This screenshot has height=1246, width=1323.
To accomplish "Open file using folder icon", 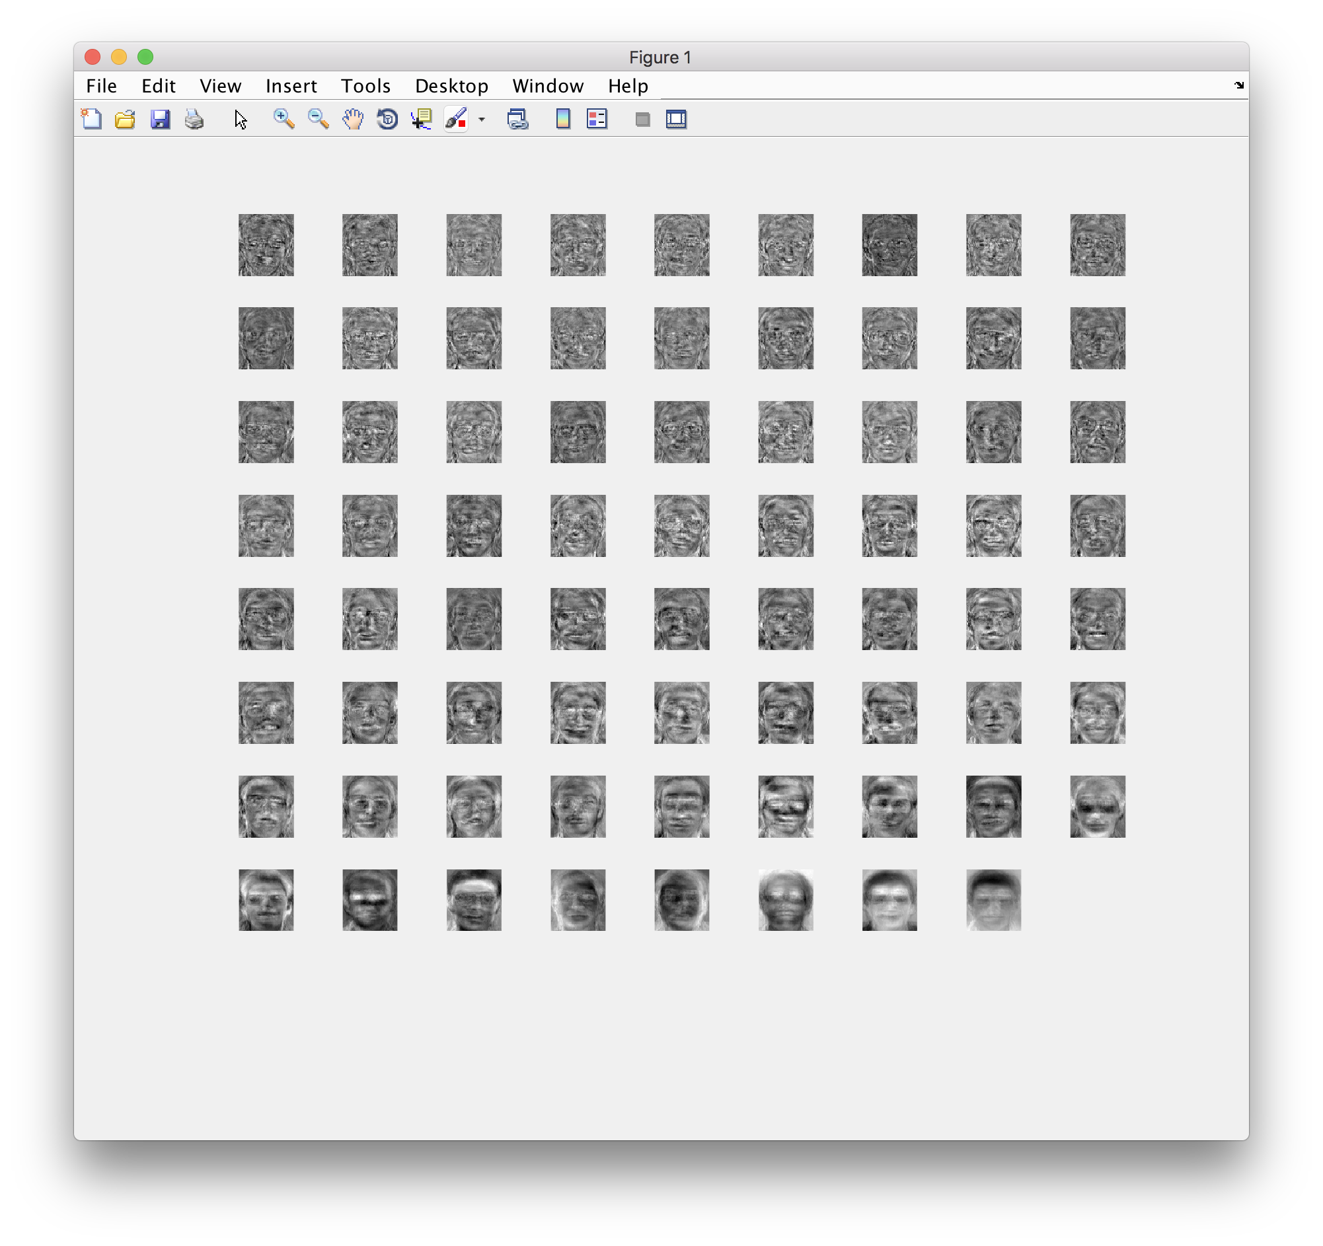I will tap(125, 119).
